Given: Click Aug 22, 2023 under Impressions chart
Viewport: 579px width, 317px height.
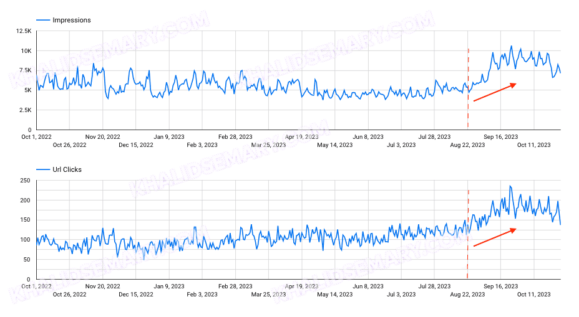Looking at the screenshot, I should pos(467,145).
